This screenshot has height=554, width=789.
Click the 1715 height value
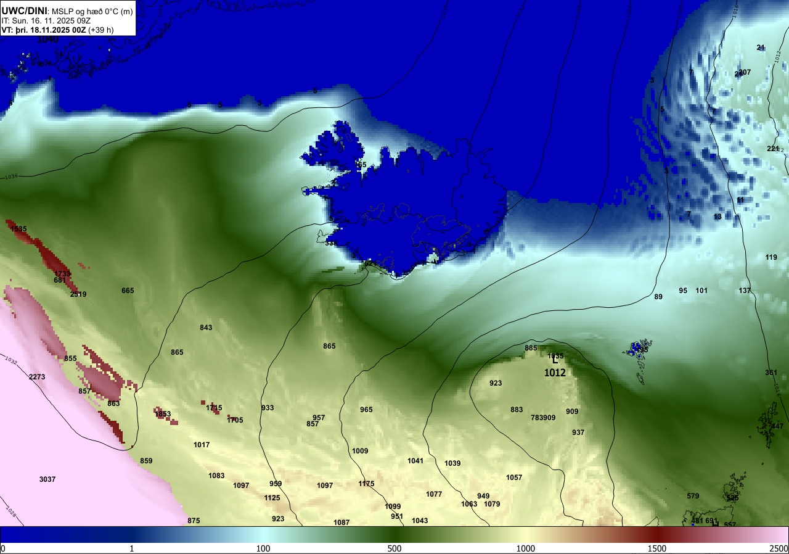tap(214, 408)
